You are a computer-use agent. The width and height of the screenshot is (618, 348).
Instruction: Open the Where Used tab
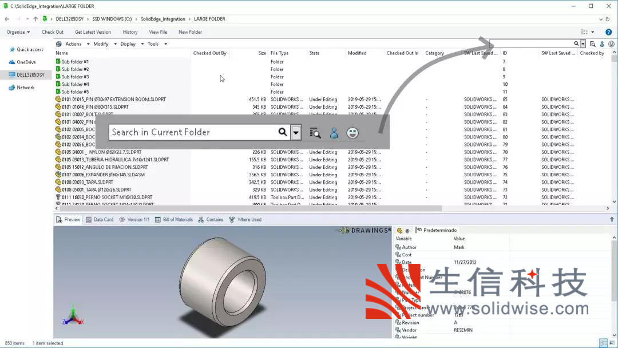coord(245,220)
